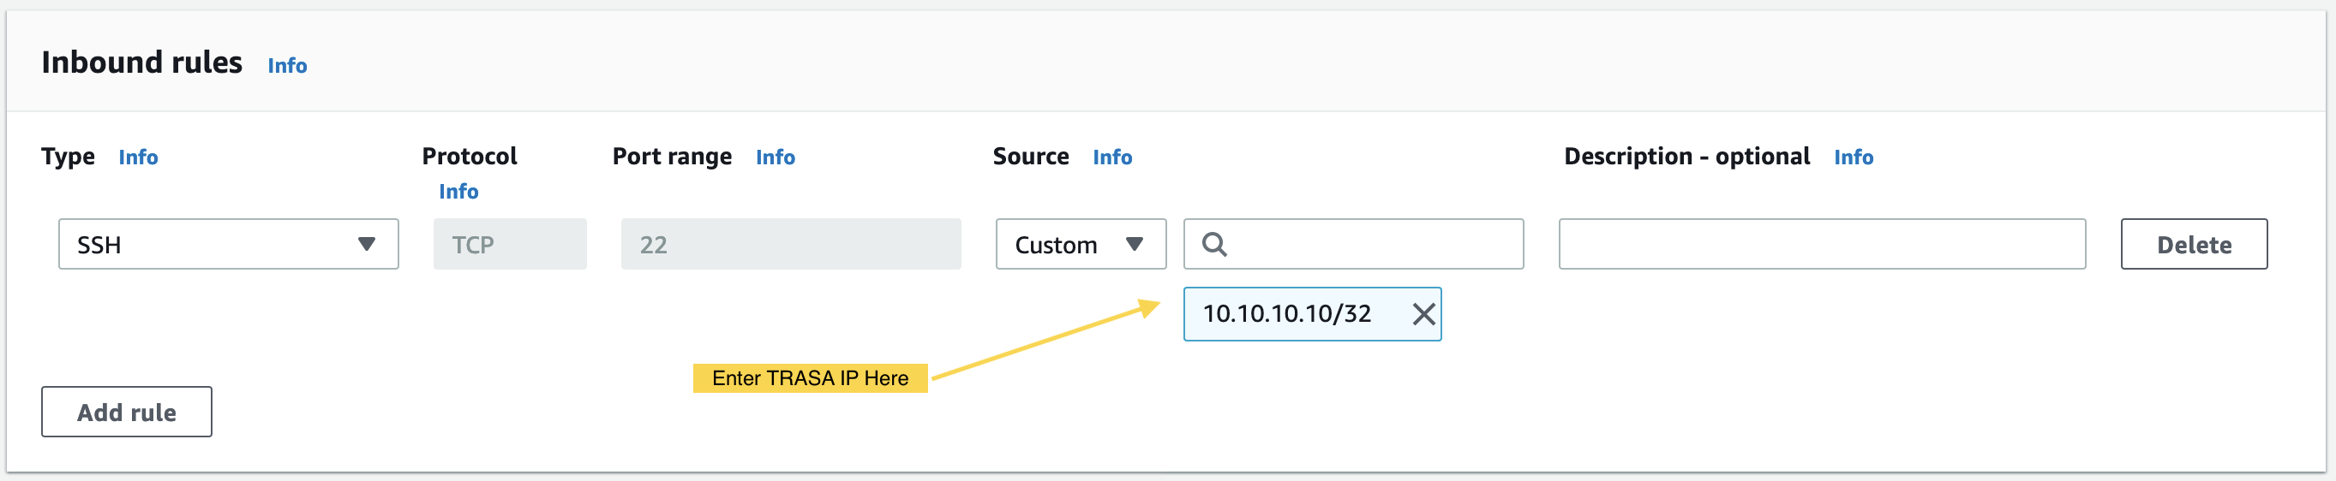Open the Type column Info link
This screenshot has height=481, width=2336.
(x=138, y=157)
